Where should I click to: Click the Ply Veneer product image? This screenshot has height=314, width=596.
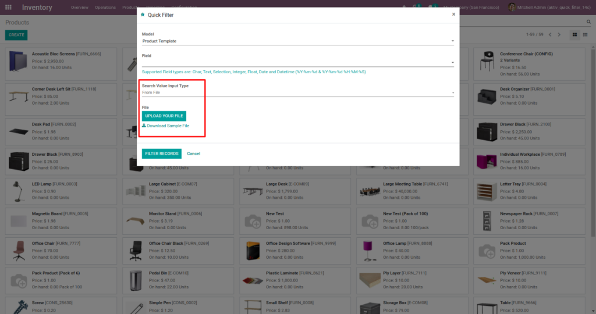coord(487,281)
